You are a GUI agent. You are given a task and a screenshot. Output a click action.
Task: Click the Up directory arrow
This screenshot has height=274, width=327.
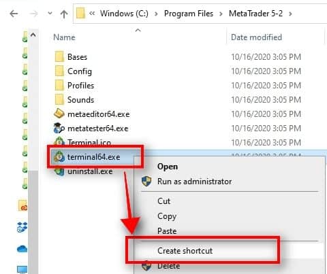[64, 14]
